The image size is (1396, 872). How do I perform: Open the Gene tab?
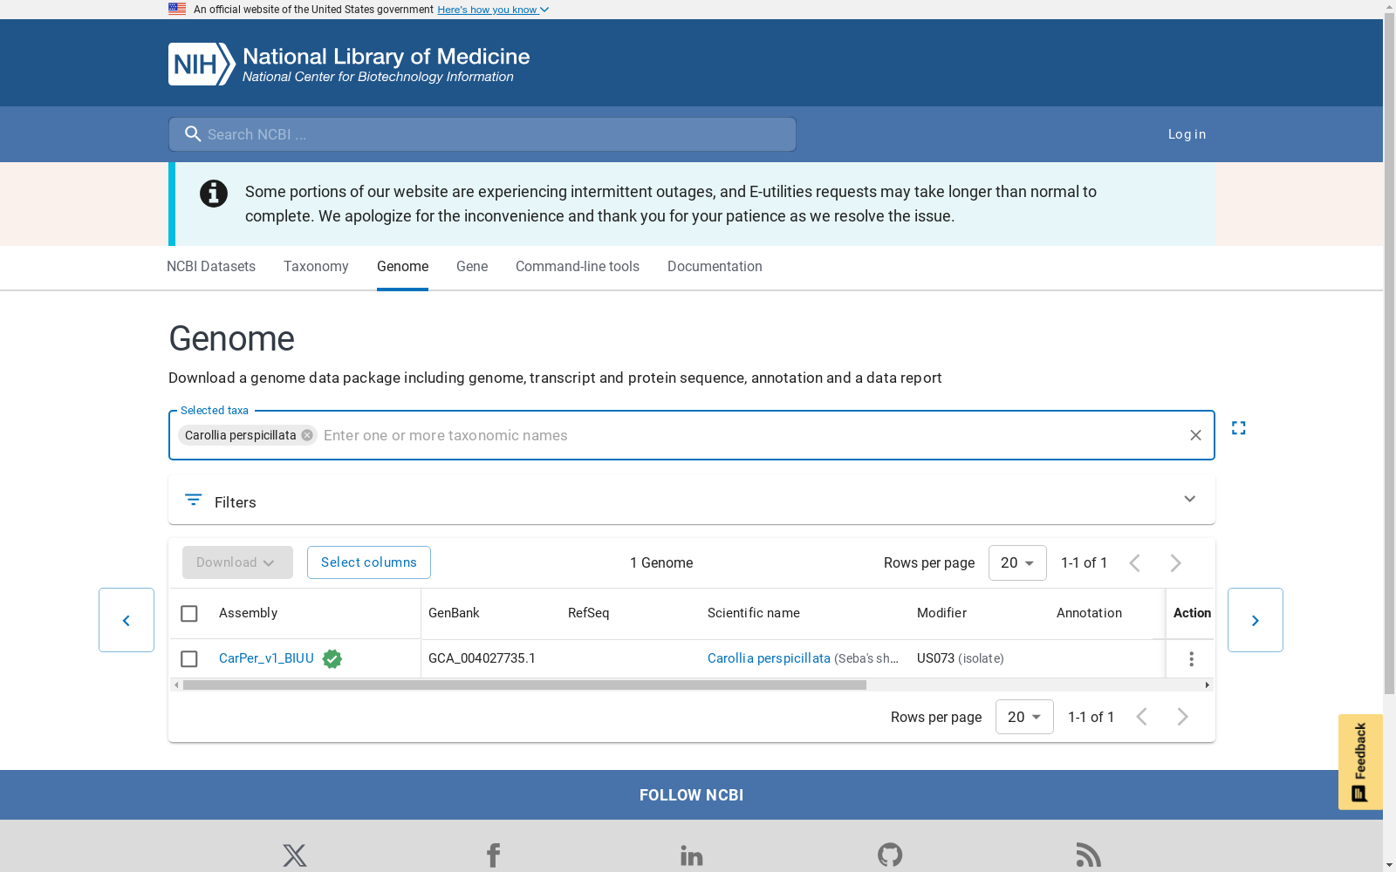[472, 267]
